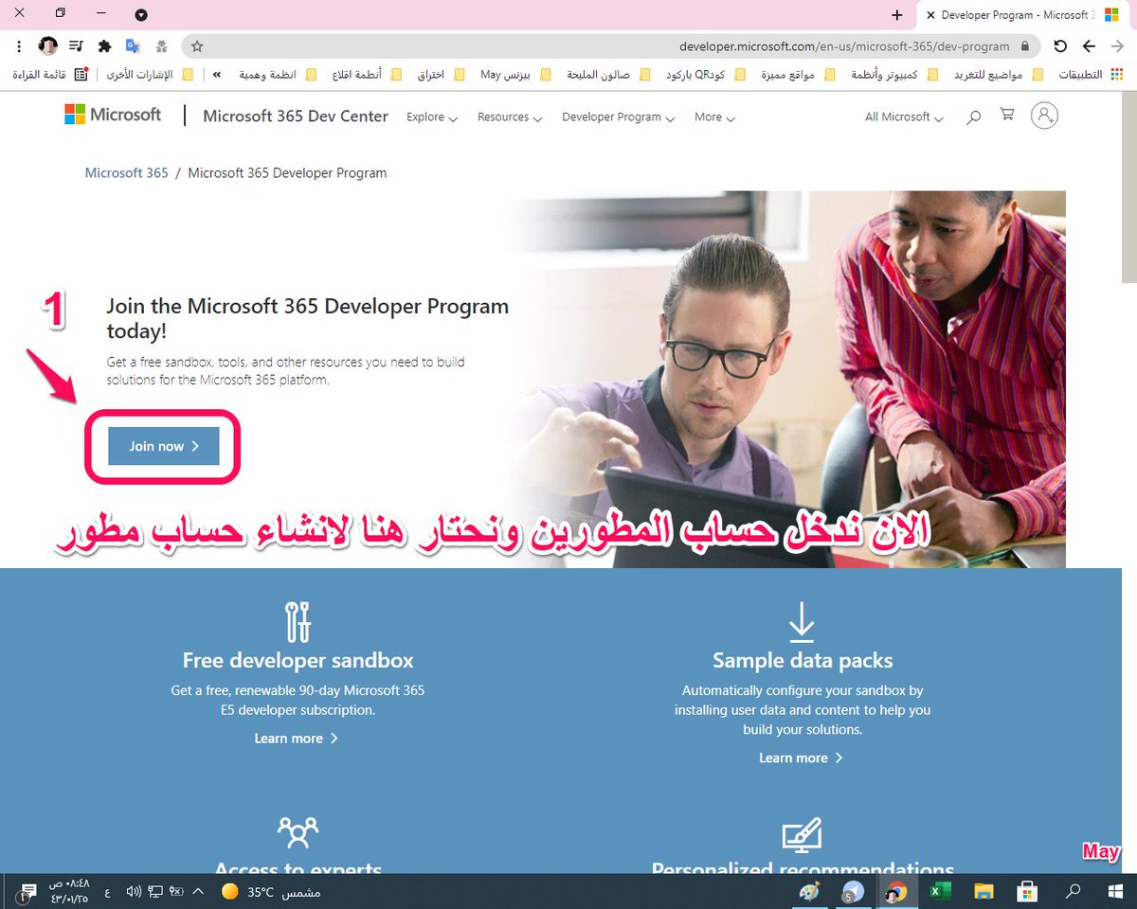Open the site search magnifier icon

pyautogui.click(x=973, y=117)
